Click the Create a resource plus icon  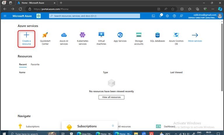tap(27, 35)
